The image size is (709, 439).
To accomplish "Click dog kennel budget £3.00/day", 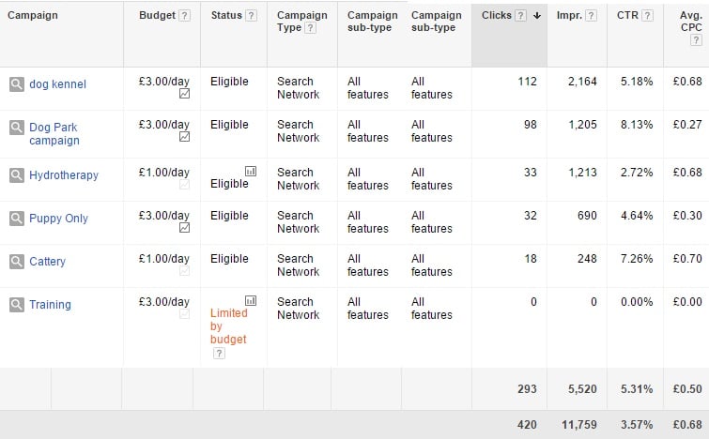I will 164,82.
